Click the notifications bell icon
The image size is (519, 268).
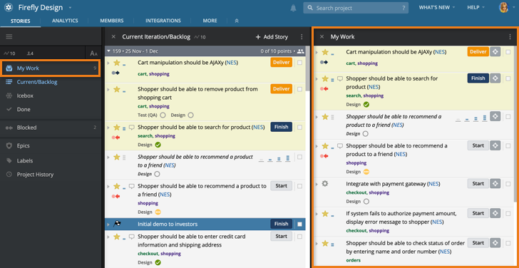coord(293,8)
